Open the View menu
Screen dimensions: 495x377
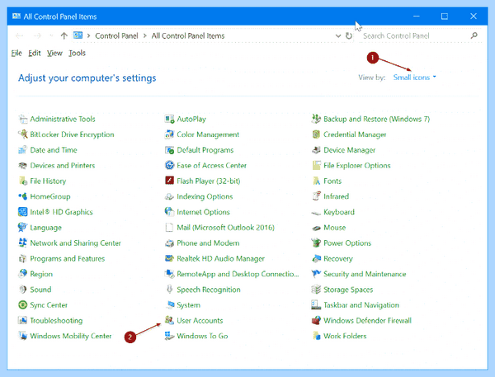pyautogui.click(x=54, y=53)
